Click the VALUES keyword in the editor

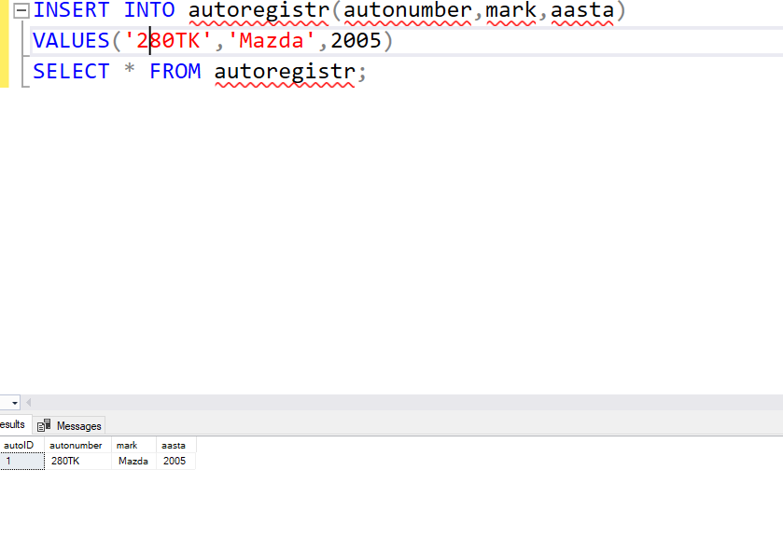click(x=71, y=40)
